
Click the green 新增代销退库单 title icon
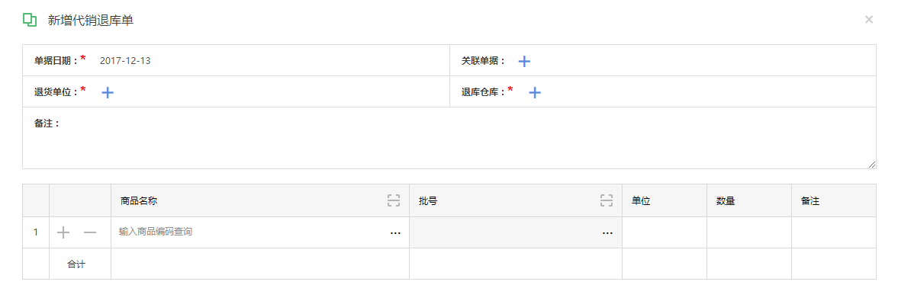(x=30, y=20)
